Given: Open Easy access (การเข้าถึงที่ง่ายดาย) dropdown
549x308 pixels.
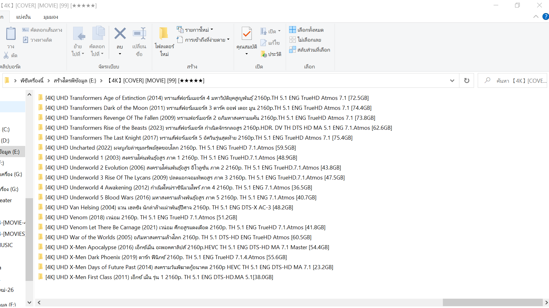Looking at the screenshot, I should [x=203, y=40].
